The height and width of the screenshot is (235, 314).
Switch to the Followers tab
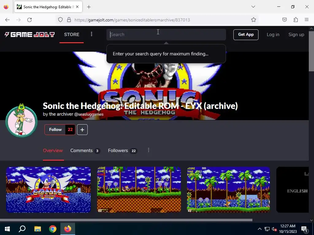point(123,151)
